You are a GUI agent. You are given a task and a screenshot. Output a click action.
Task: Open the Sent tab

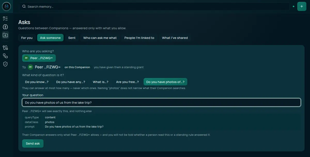pos(72,38)
